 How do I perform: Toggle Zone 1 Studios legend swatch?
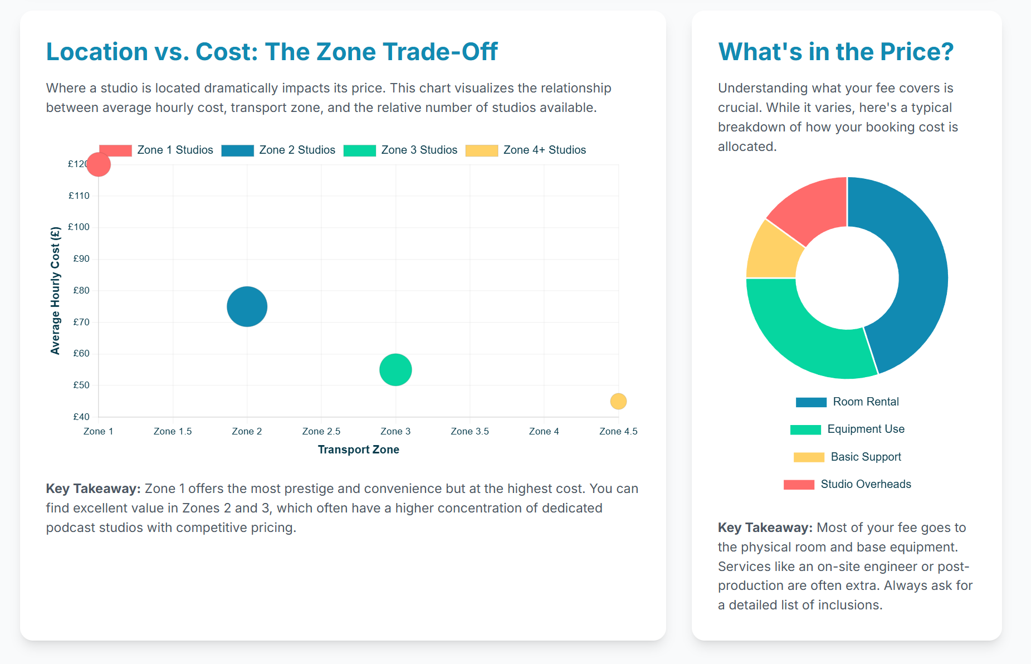point(115,150)
